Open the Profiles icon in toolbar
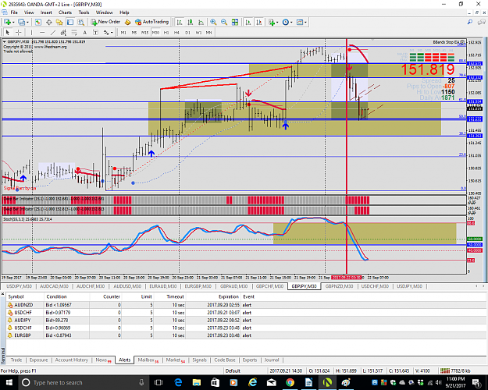This screenshot has height=390, width=488. [x=21, y=22]
